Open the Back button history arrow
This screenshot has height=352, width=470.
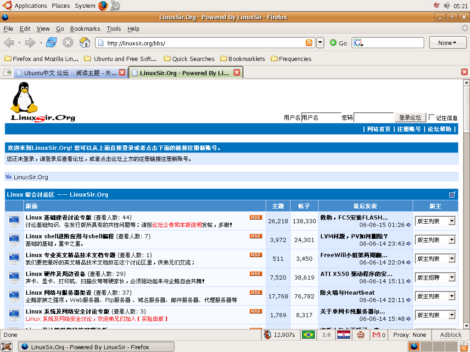click(x=19, y=43)
